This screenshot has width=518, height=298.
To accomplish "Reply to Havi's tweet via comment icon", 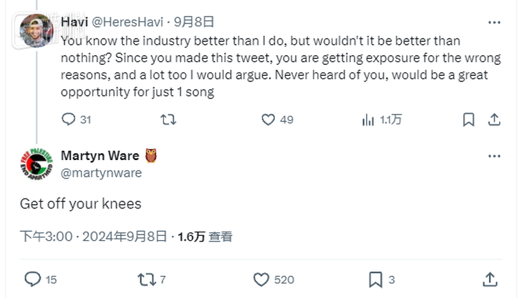I will click(68, 119).
